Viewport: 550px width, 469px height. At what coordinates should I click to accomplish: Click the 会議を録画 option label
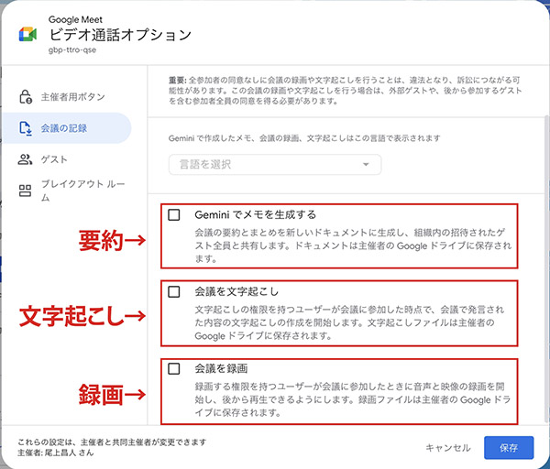[221, 369]
